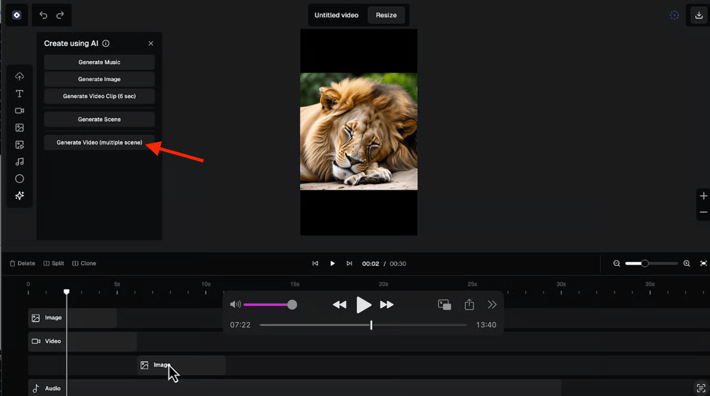Mute the overlay player volume speaker icon
710x396 pixels.
coord(235,305)
